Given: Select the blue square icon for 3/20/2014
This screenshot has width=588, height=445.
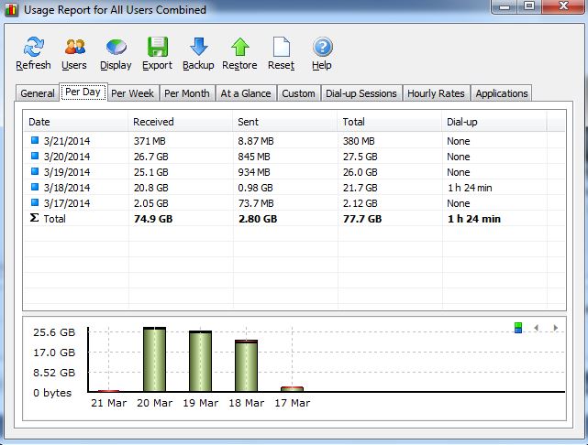Looking at the screenshot, I should pyautogui.click(x=35, y=156).
